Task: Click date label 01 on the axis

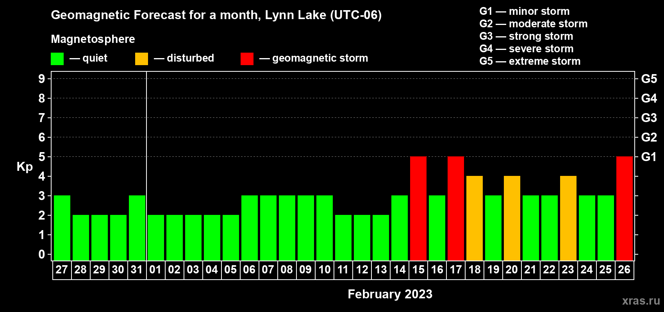Action: [155, 269]
